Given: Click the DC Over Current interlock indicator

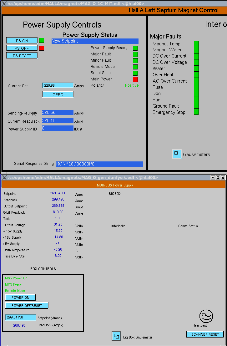Looking at the screenshot, I should 196,56.
